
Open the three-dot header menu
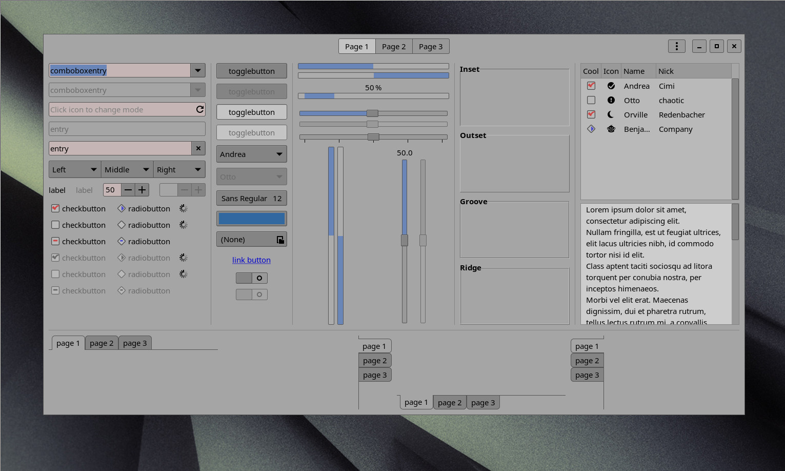pos(677,46)
